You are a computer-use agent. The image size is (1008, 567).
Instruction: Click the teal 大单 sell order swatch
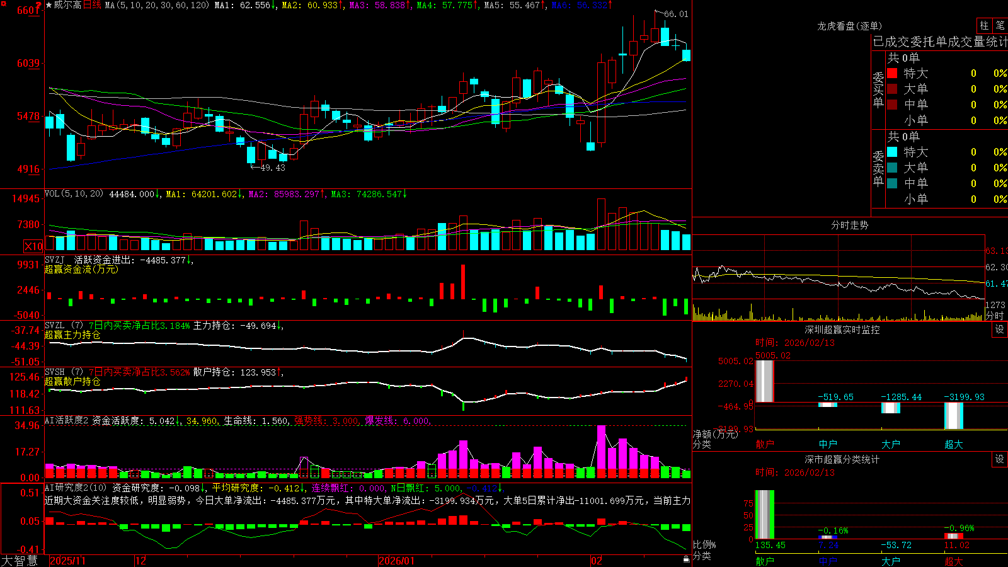(892, 168)
